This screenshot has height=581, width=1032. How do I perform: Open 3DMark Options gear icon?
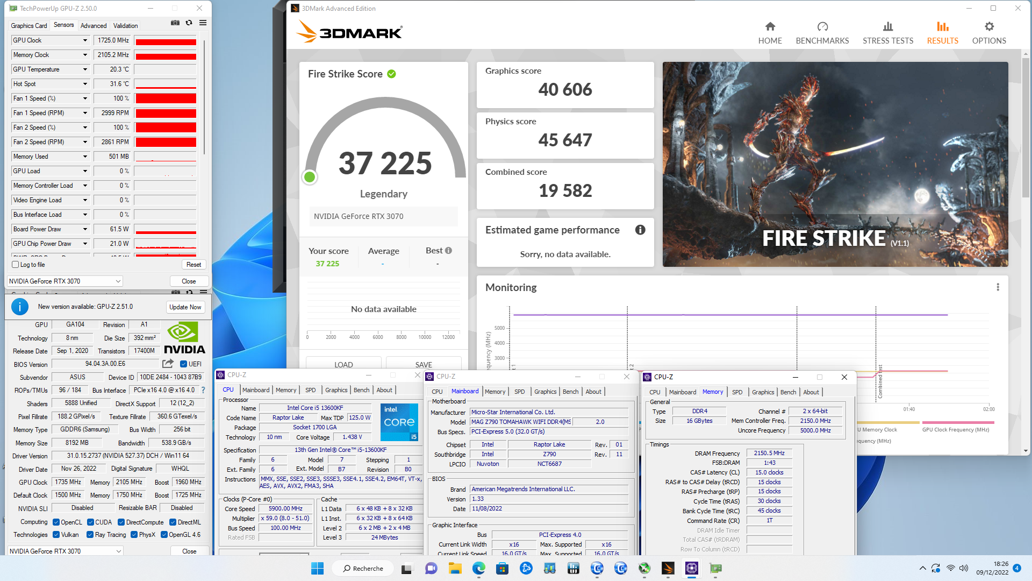click(x=989, y=26)
